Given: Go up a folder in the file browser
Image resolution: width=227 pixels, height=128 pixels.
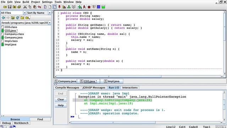Looking at the screenshot, I should 13,18.
